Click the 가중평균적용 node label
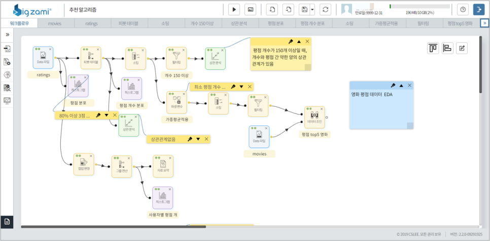 point(177,119)
